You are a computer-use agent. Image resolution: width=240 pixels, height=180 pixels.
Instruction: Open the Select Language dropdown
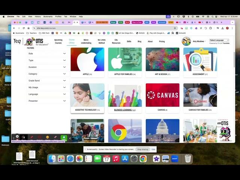coord(219,40)
